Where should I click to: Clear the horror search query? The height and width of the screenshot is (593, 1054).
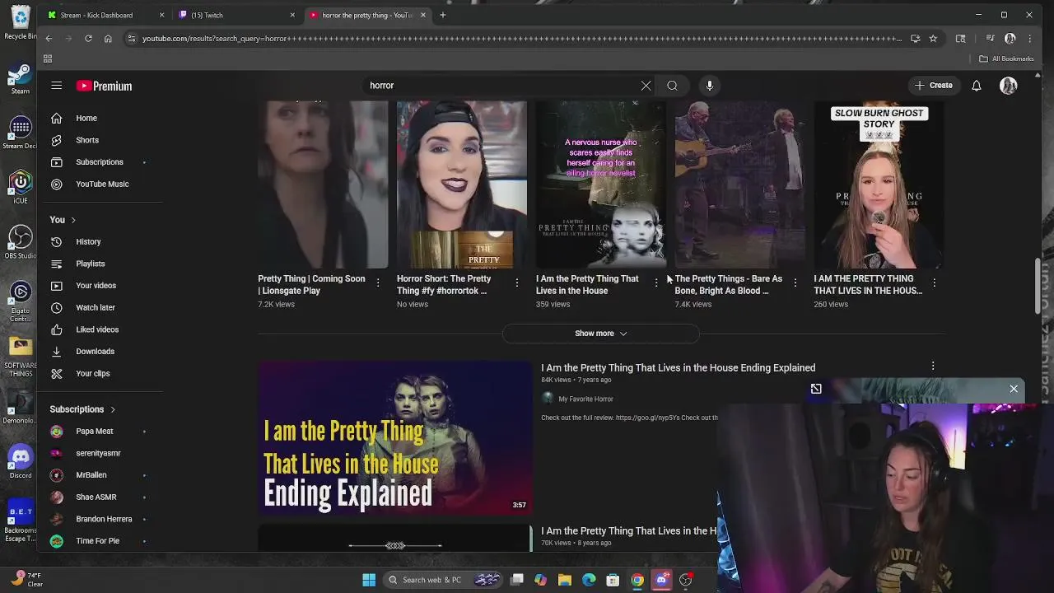pyautogui.click(x=646, y=86)
